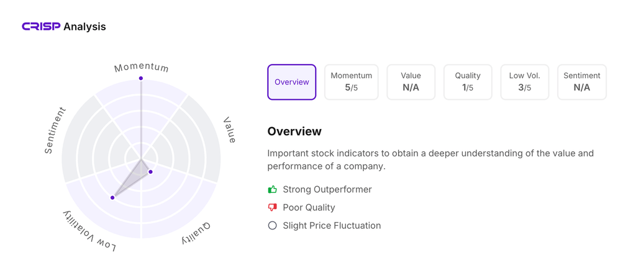Click the CRISP logo
Viewport: 636px width, 263px height.
tap(41, 27)
